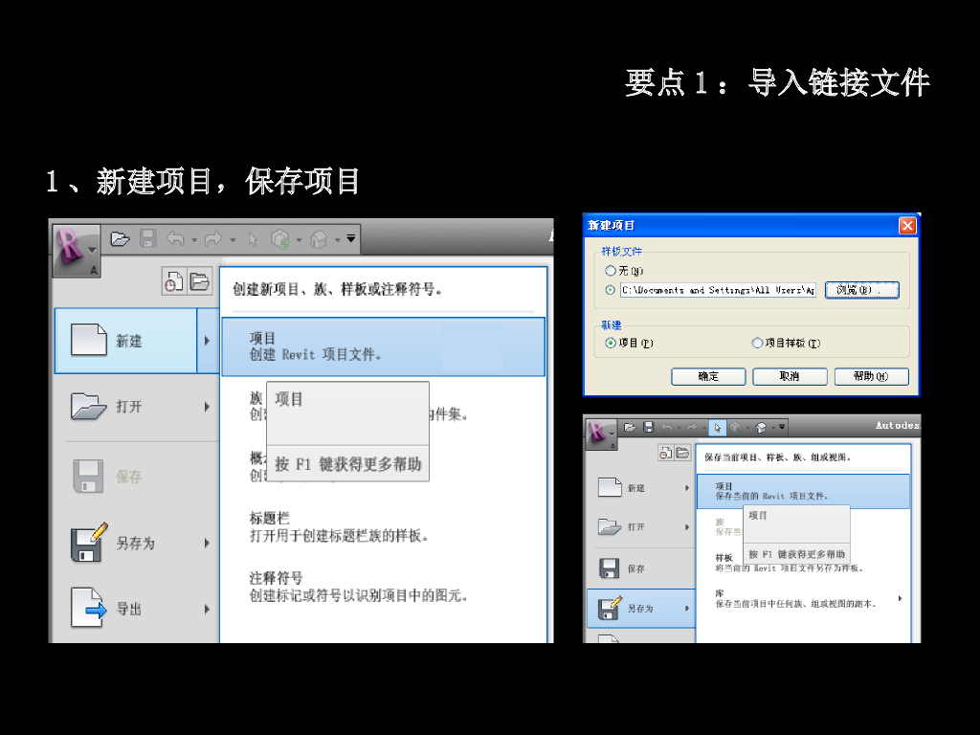Image resolution: width=980 pixels, height=735 pixels.
Task: Select the 项目样板 (T) radio button
Action: click(757, 343)
